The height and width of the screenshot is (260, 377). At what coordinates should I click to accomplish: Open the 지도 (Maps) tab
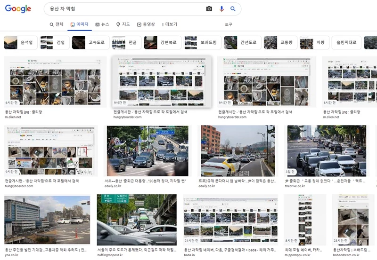pos(123,24)
